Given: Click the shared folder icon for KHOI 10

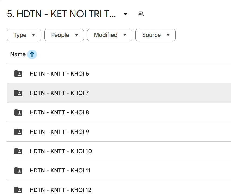Looking at the screenshot, I should 18,151.
